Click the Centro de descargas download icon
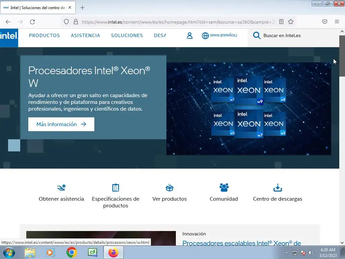The width and height of the screenshot is (345, 259). (278, 188)
